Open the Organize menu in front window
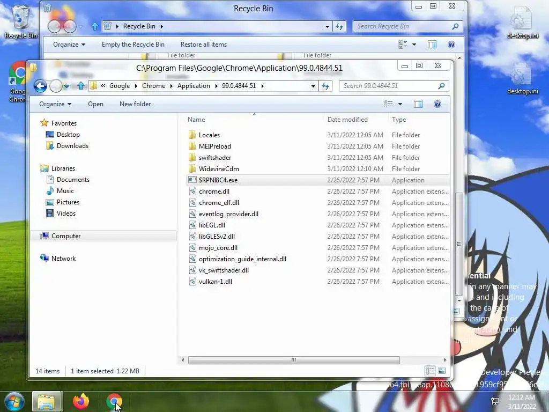 55,104
